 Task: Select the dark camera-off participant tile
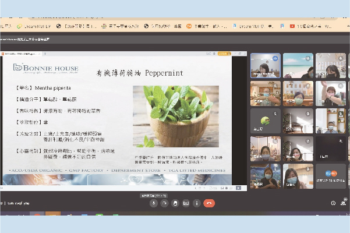click(331, 149)
